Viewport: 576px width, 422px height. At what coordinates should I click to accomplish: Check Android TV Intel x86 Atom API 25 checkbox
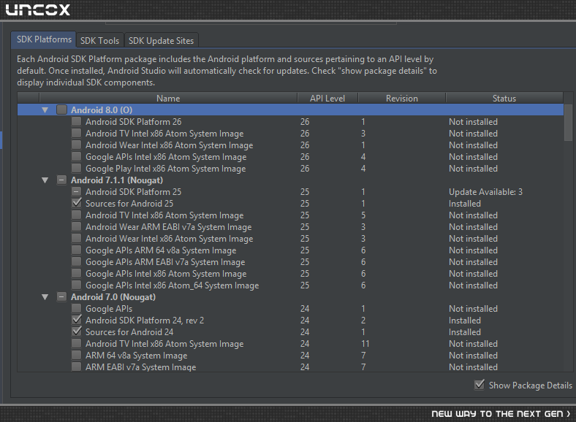[77, 215]
